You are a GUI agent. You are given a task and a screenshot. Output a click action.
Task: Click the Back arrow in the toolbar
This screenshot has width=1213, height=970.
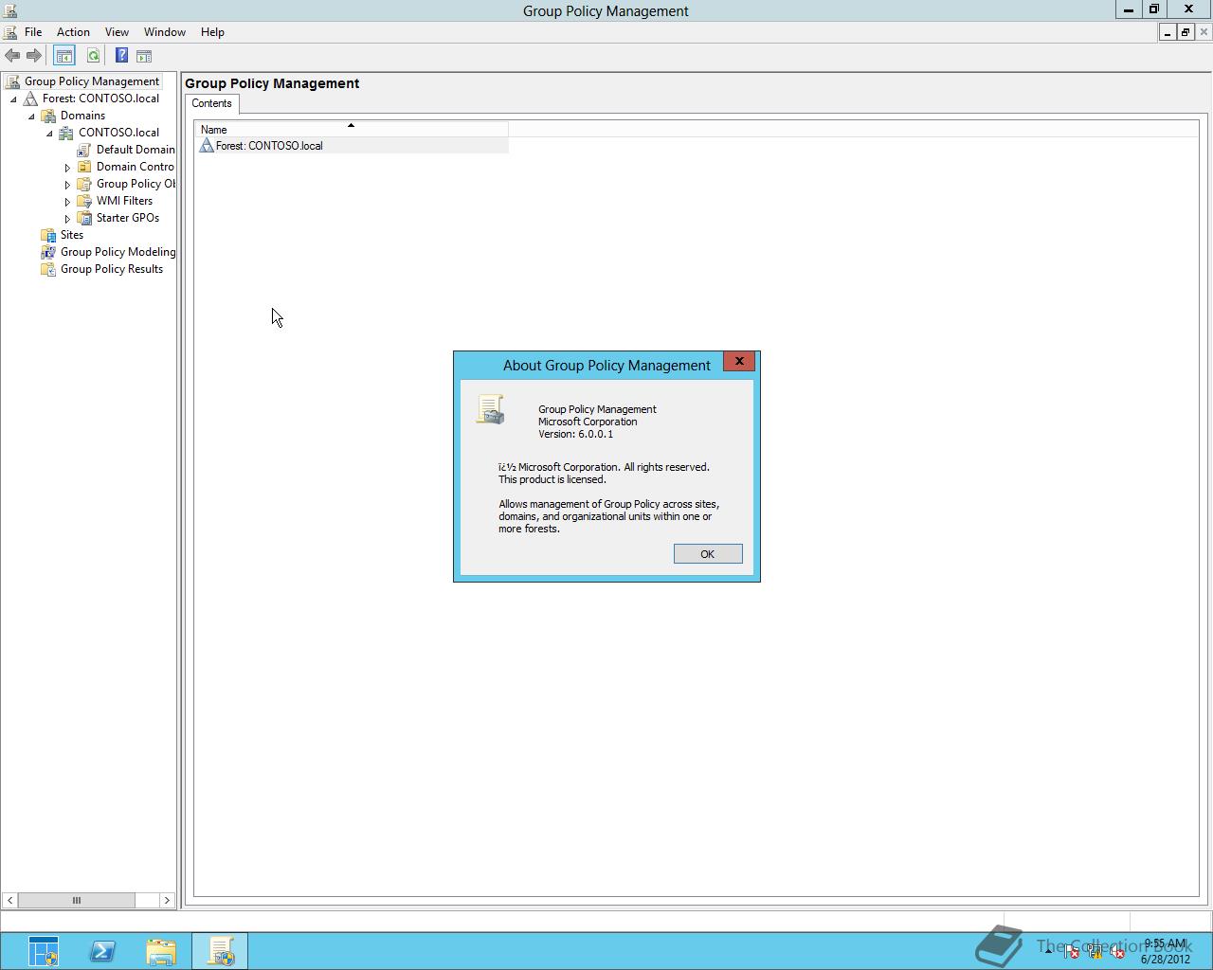(12, 56)
